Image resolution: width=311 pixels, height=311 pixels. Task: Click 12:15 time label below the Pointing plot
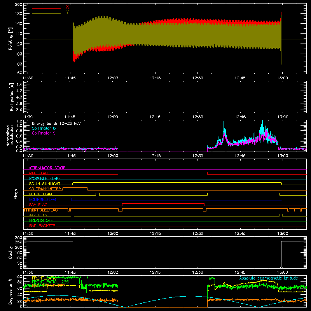click(155, 78)
